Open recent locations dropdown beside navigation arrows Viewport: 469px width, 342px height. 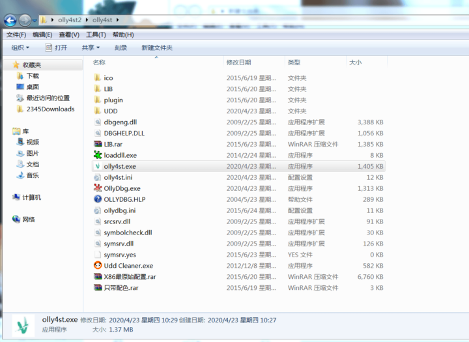[x=35, y=21]
